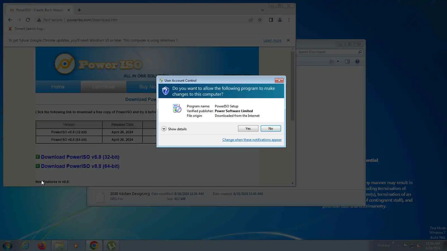Click the green icon beside 64-bit download

tap(38, 166)
